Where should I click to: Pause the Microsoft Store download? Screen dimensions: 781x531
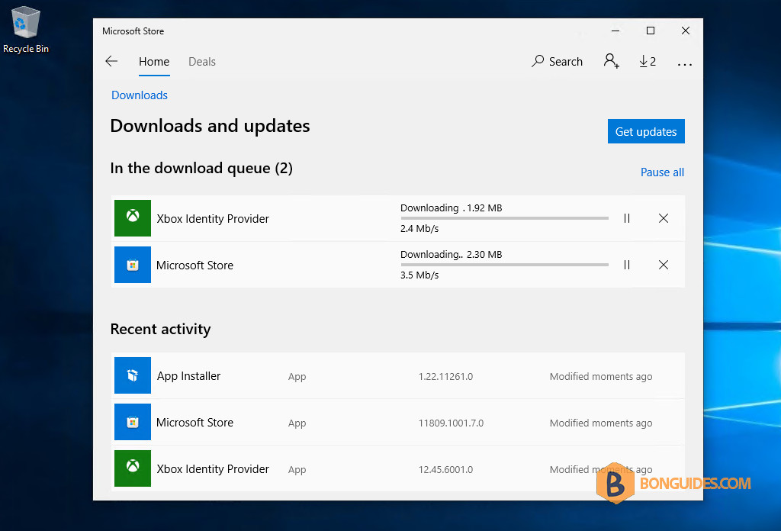click(627, 265)
